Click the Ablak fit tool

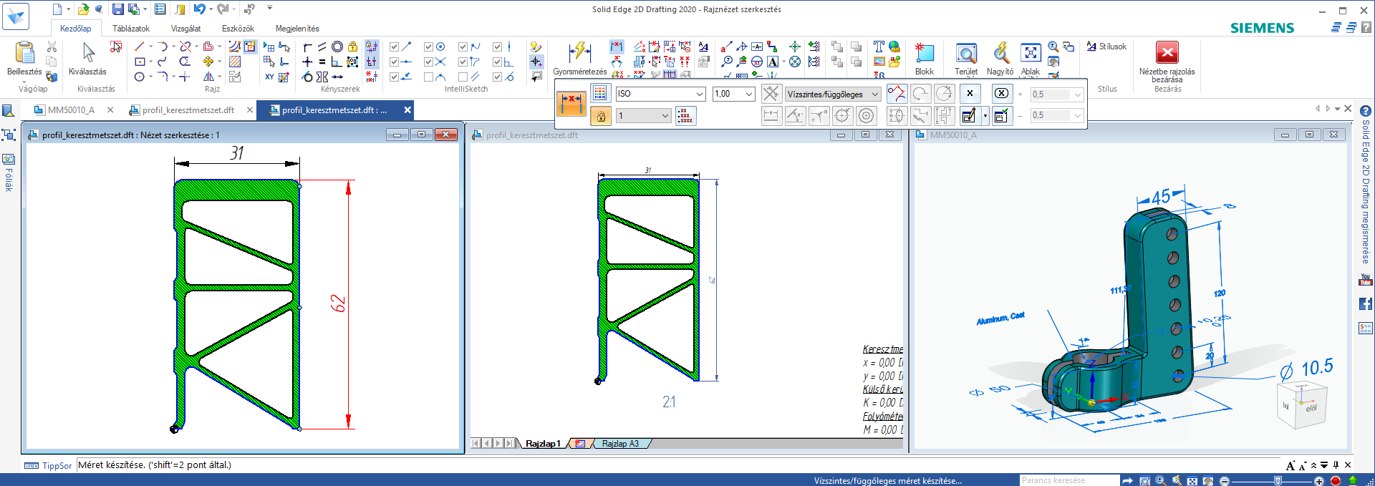click(x=1031, y=59)
